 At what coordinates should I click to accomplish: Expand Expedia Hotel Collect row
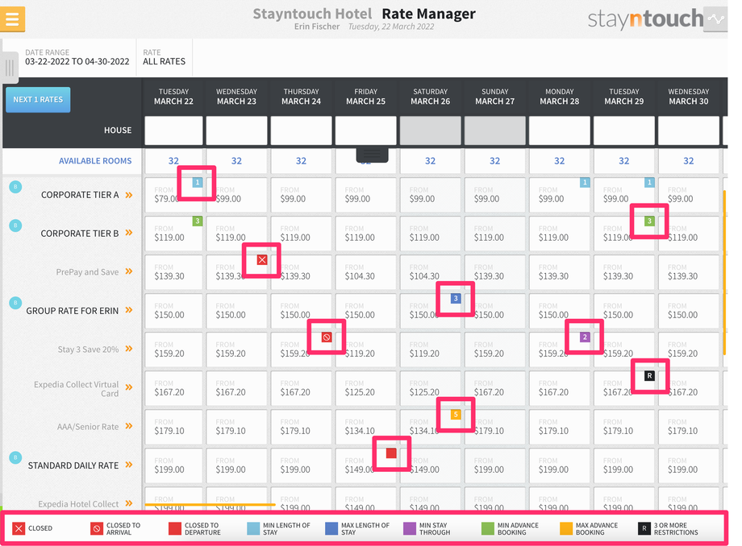pyautogui.click(x=129, y=503)
